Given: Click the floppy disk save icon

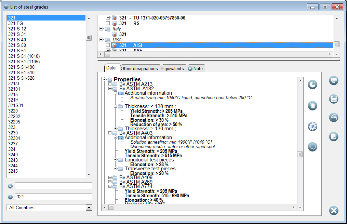Looking at the screenshot, I should pos(334,99).
